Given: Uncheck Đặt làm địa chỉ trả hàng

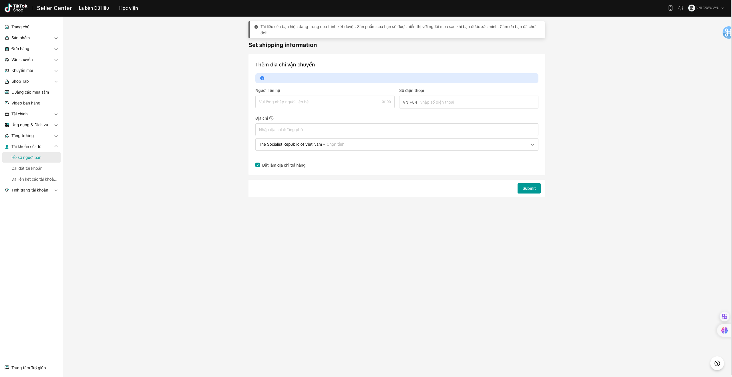Looking at the screenshot, I should click(258, 165).
